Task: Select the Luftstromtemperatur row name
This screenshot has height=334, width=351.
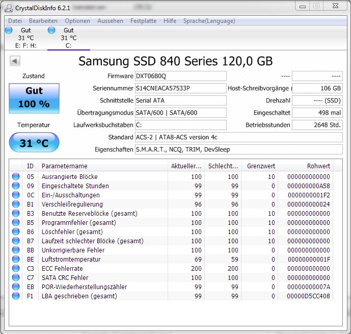Action: tap(71, 260)
